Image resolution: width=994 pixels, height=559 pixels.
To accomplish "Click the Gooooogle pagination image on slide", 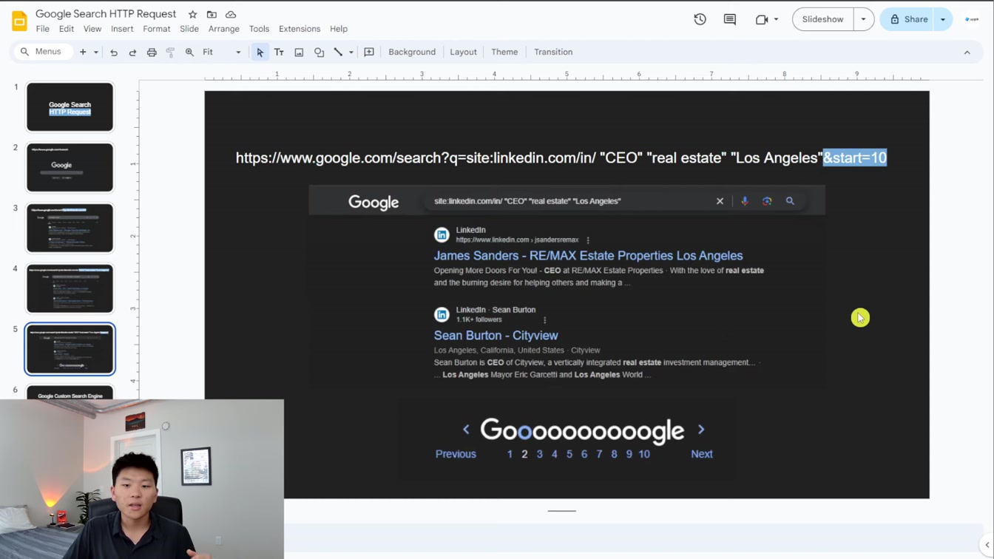I will tap(567, 439).
